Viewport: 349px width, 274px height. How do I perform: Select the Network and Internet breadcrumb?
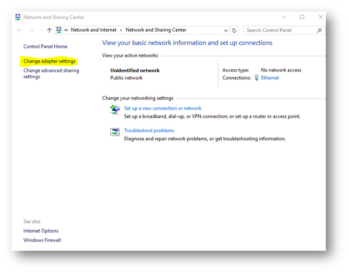pos(93,30)
